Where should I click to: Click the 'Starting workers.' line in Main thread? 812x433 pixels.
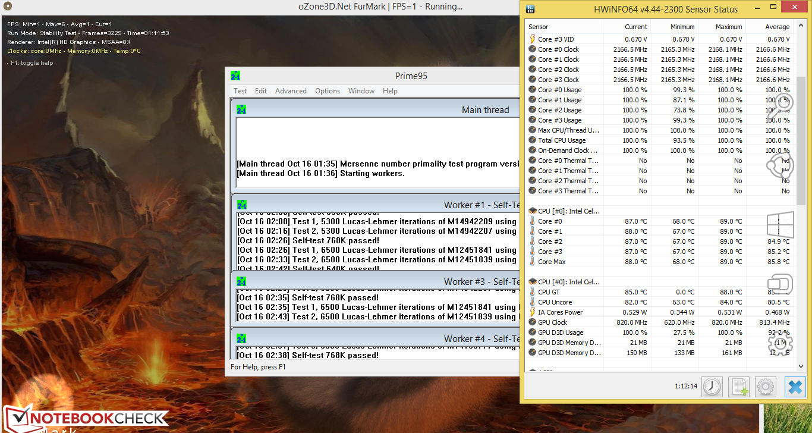point(322,173)
